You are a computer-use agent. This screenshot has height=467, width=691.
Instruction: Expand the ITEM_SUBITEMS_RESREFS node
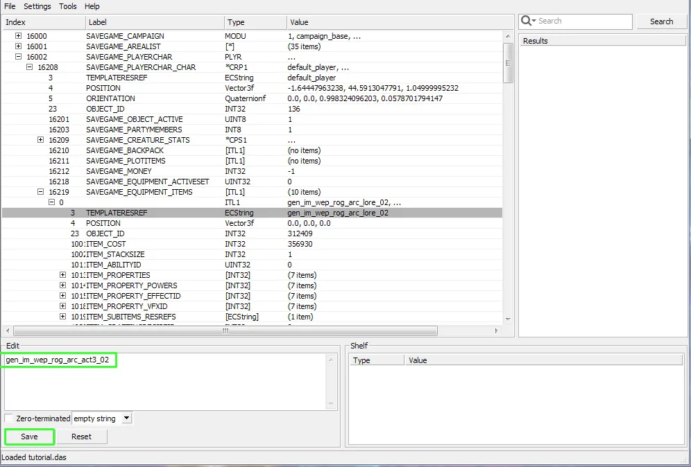point(63,317)
